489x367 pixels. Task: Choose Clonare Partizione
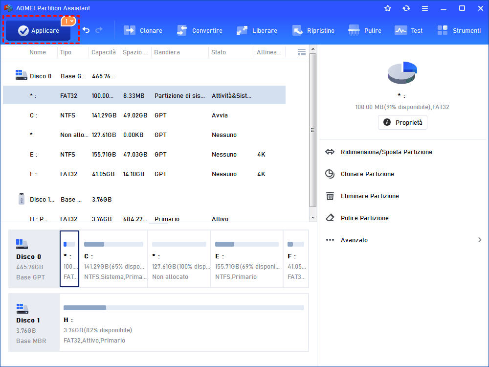(x=359, y=174)
